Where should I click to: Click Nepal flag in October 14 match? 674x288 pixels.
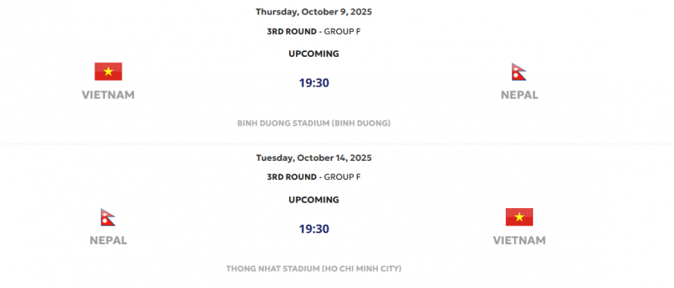[108, 217]
